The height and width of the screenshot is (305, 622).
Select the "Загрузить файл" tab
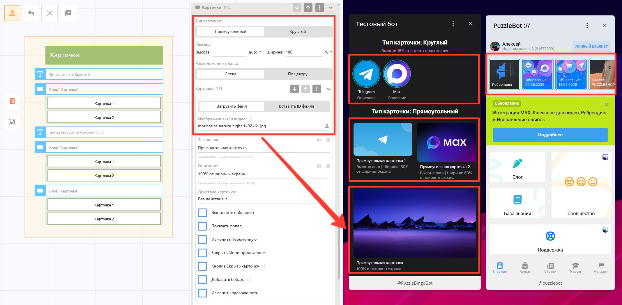[232, 106]
